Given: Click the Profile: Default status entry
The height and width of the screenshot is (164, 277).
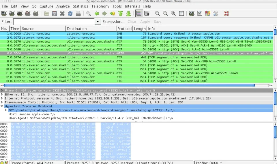Looking at the screenshot, I should point(208,163).
